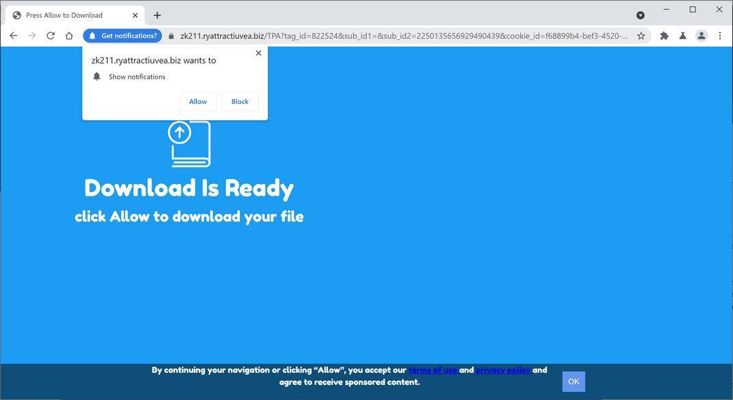Image resolution: width=733 pixels, height=400 pixels.
Task: Bookmark this page with the star icon
Action: pyautogui.click(x=640, y=36)
